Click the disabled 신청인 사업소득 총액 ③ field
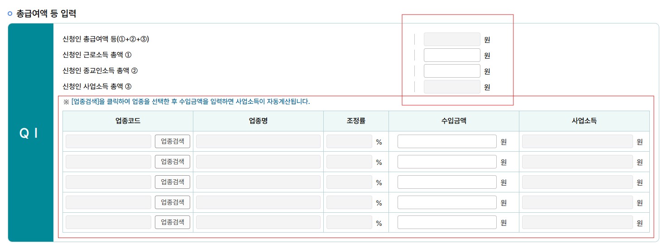662x243 pixels. [452, 87]
